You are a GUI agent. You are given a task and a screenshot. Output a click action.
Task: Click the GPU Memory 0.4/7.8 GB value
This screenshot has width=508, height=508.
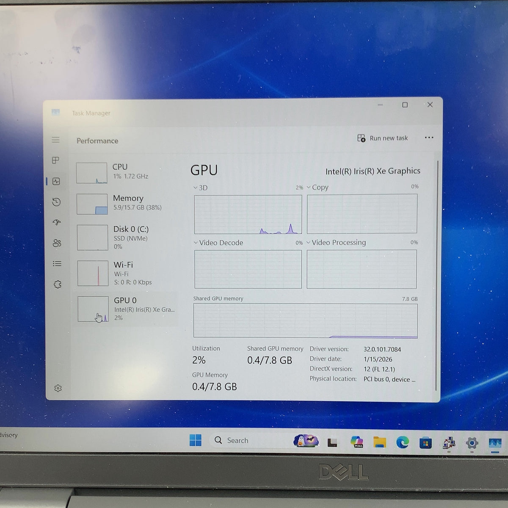[215, 387]
